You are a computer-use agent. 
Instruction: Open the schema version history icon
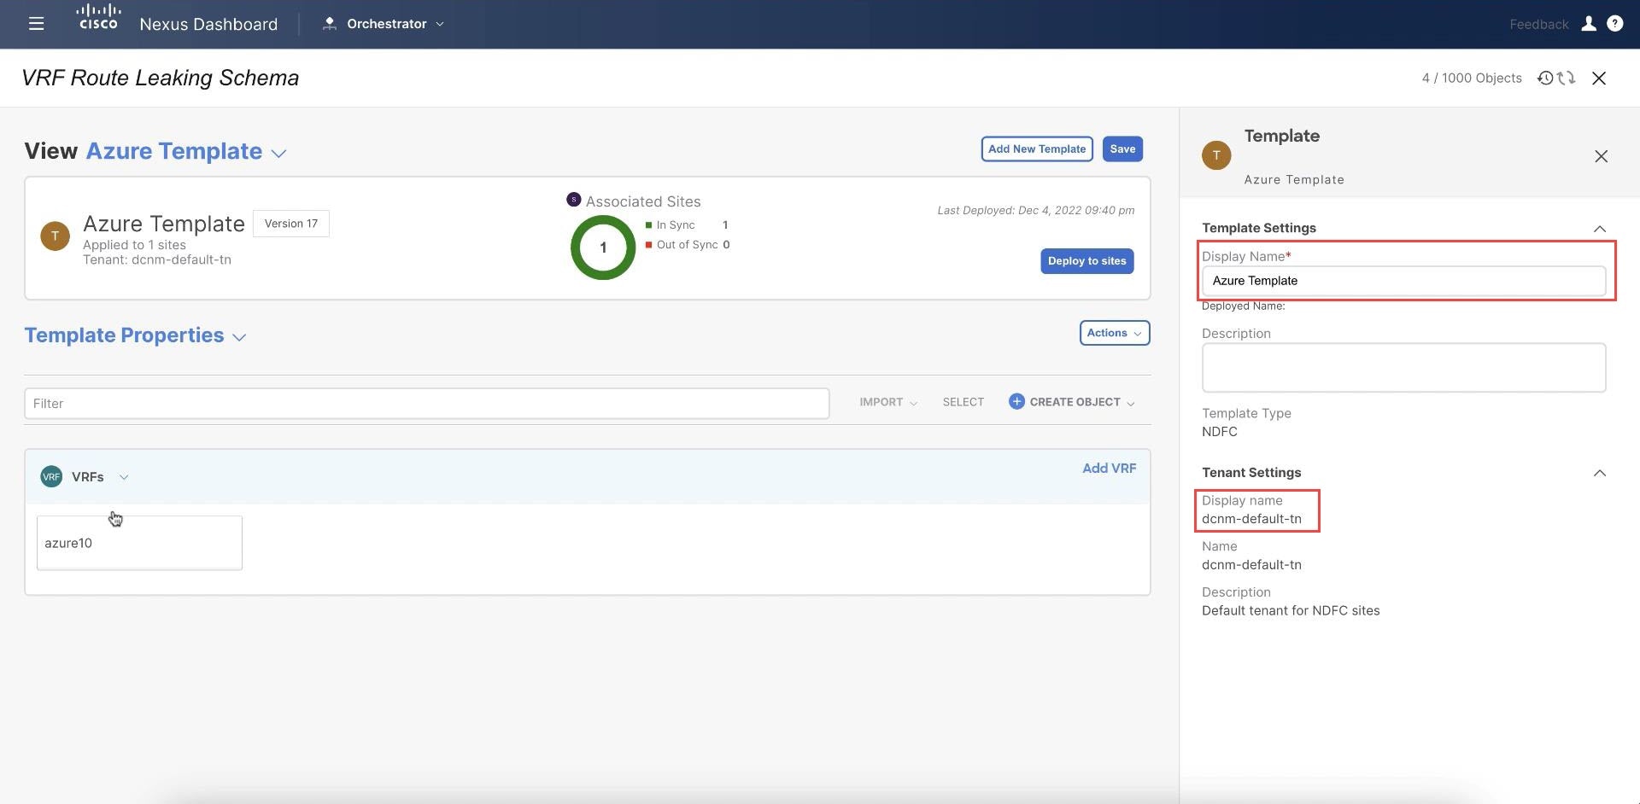1545,78
